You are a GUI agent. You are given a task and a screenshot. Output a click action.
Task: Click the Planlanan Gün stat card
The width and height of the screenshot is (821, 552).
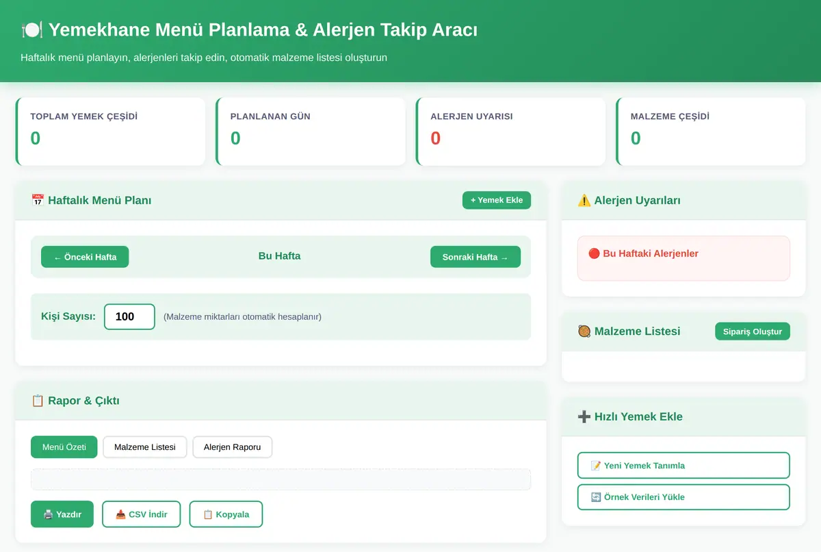311,131
